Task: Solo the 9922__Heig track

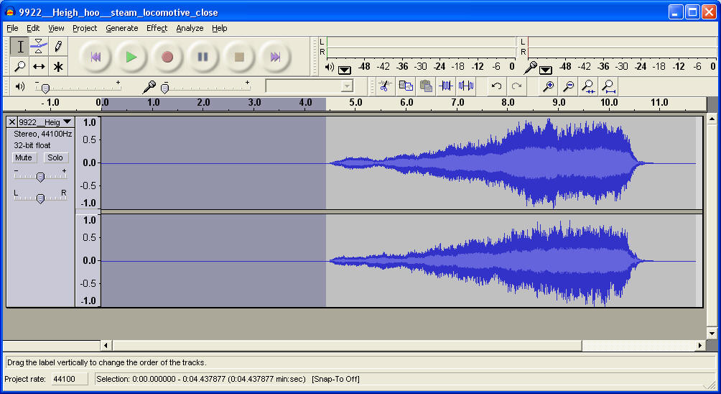Action: 55,157
